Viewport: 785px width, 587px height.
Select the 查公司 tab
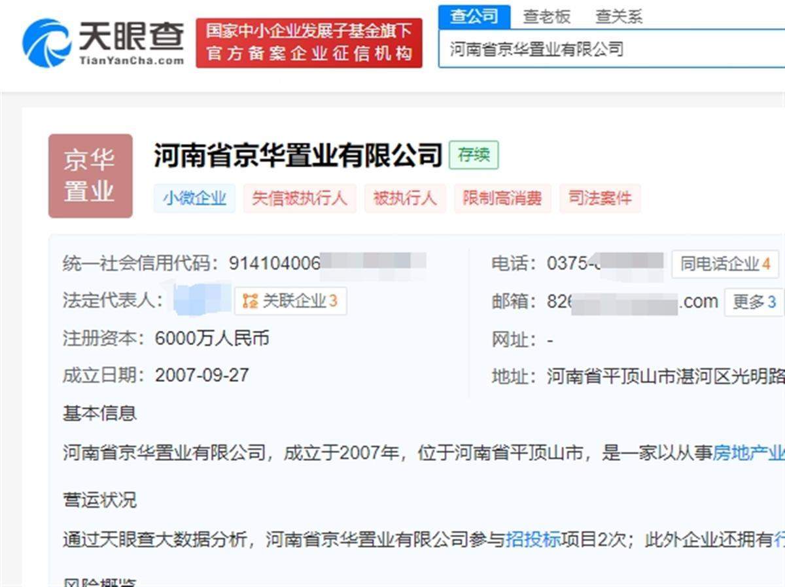coord(475,16)
